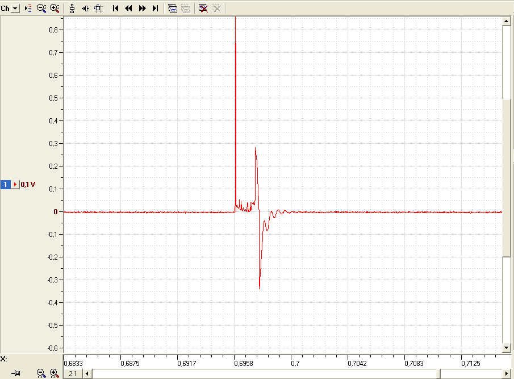Zoom in horizontally with the bottom magnifier
This screenshot has width=514, height=379.
coord(55,373)
